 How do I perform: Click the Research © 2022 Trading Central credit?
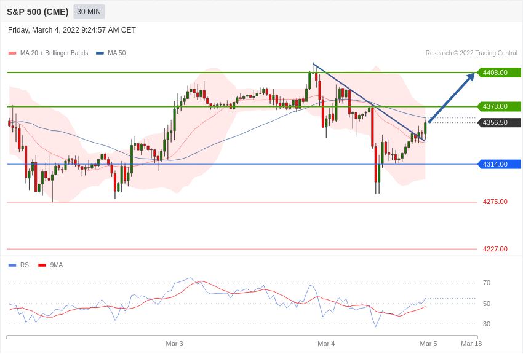coord(471,53)
